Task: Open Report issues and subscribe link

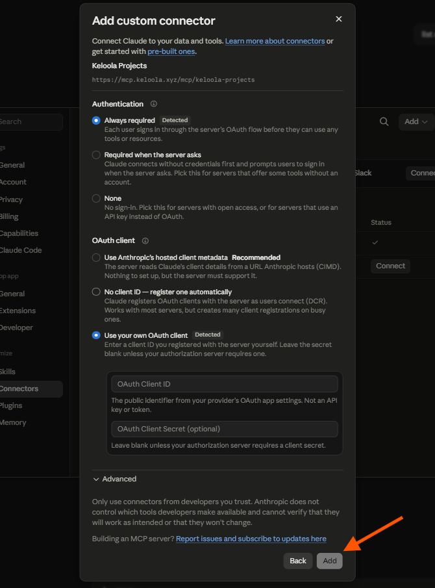Action: [251, 539]
